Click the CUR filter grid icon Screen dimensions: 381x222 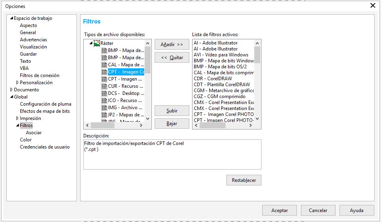point(104,86)
